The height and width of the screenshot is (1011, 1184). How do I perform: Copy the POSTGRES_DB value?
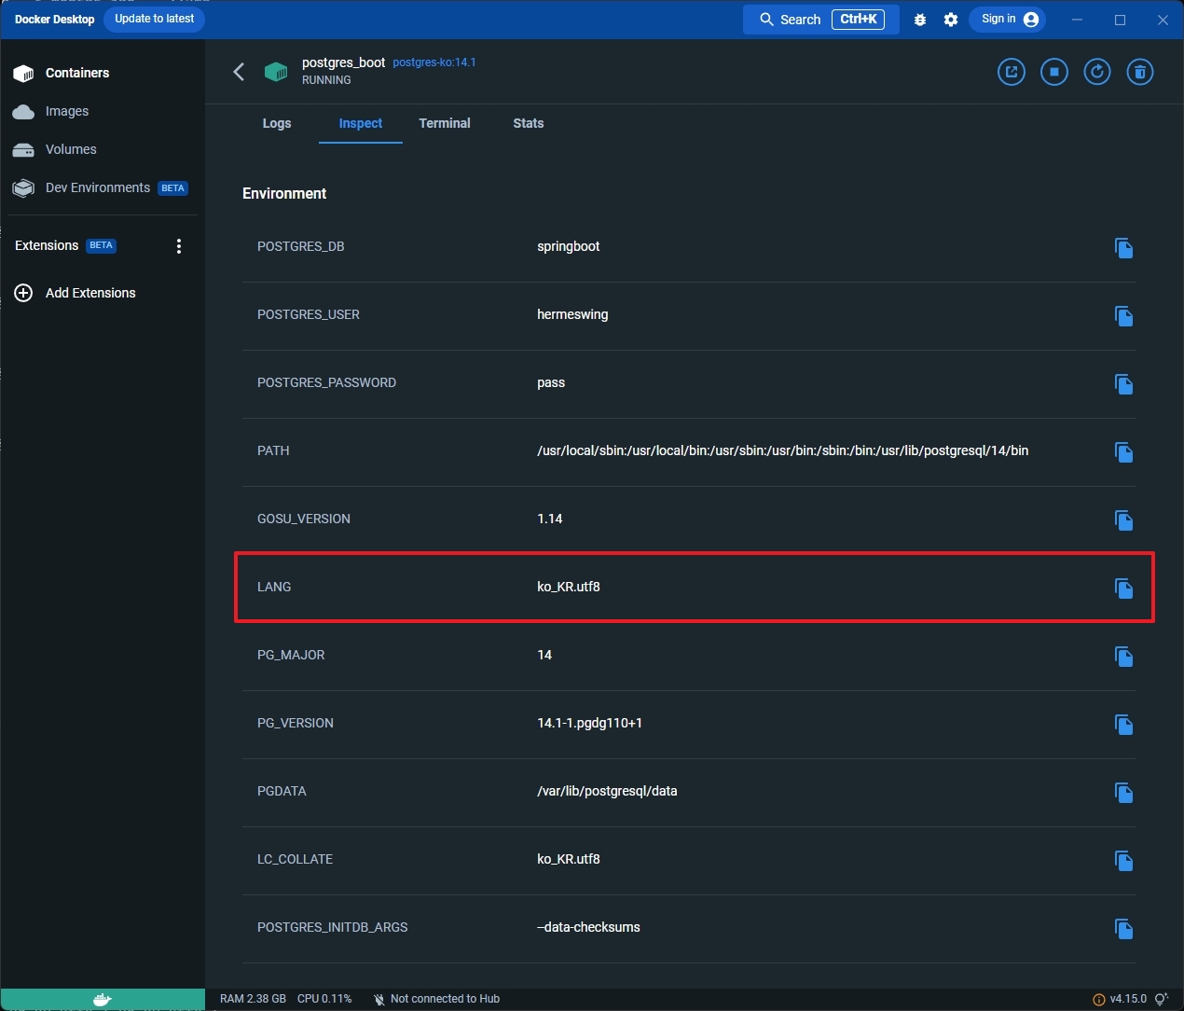(1123, 248)
